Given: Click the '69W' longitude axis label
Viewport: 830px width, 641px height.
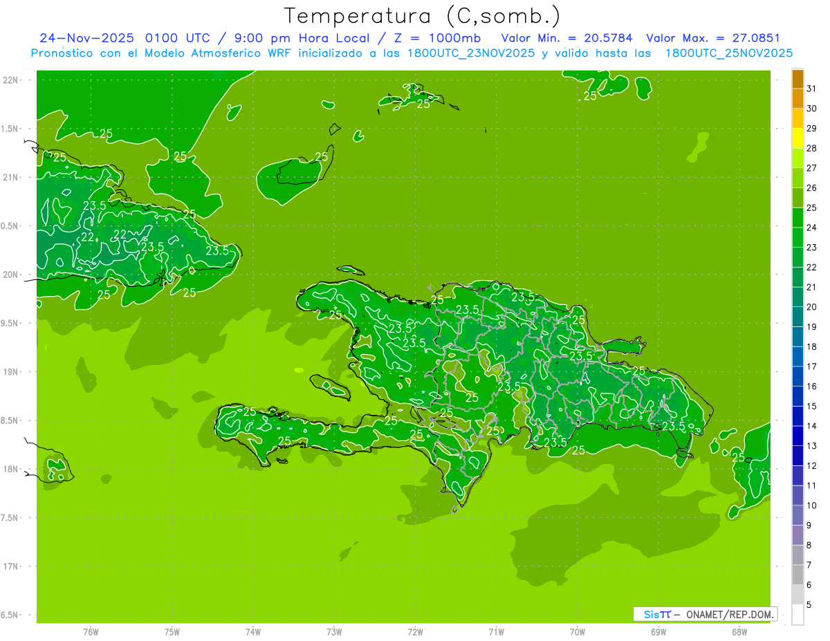Looking at the screenshot, I should click(658, 632).
